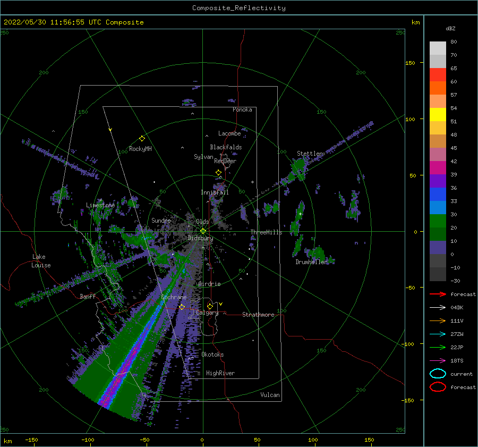Click the slate purple 0-10 dBZ swatch
This screenshot has width=478, height=447.
(x=438, y=248)
